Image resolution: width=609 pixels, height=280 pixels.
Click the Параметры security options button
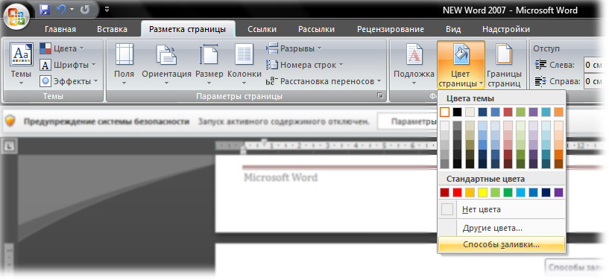click(x=408, y=122)
